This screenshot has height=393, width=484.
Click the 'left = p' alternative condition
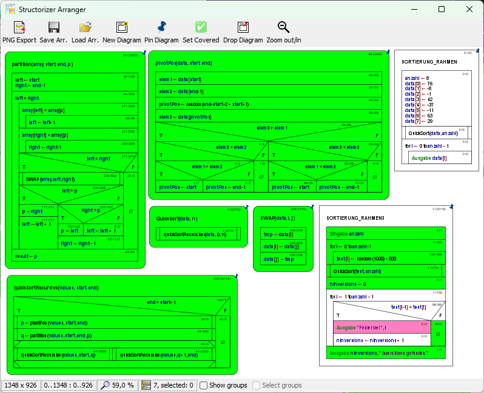[x=70, y=191]
